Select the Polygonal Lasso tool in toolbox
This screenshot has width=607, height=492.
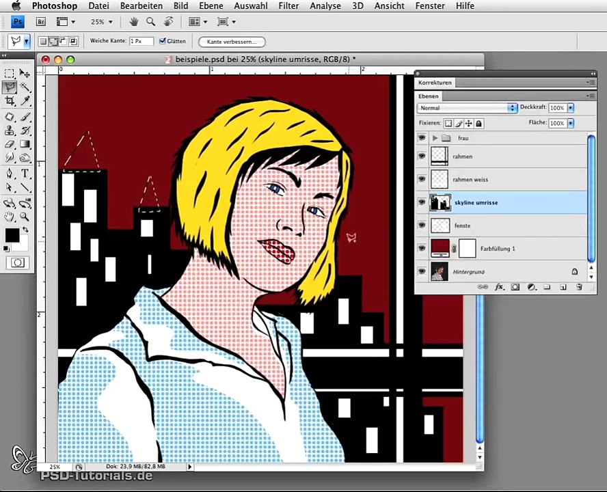click(x=10, y=87)
